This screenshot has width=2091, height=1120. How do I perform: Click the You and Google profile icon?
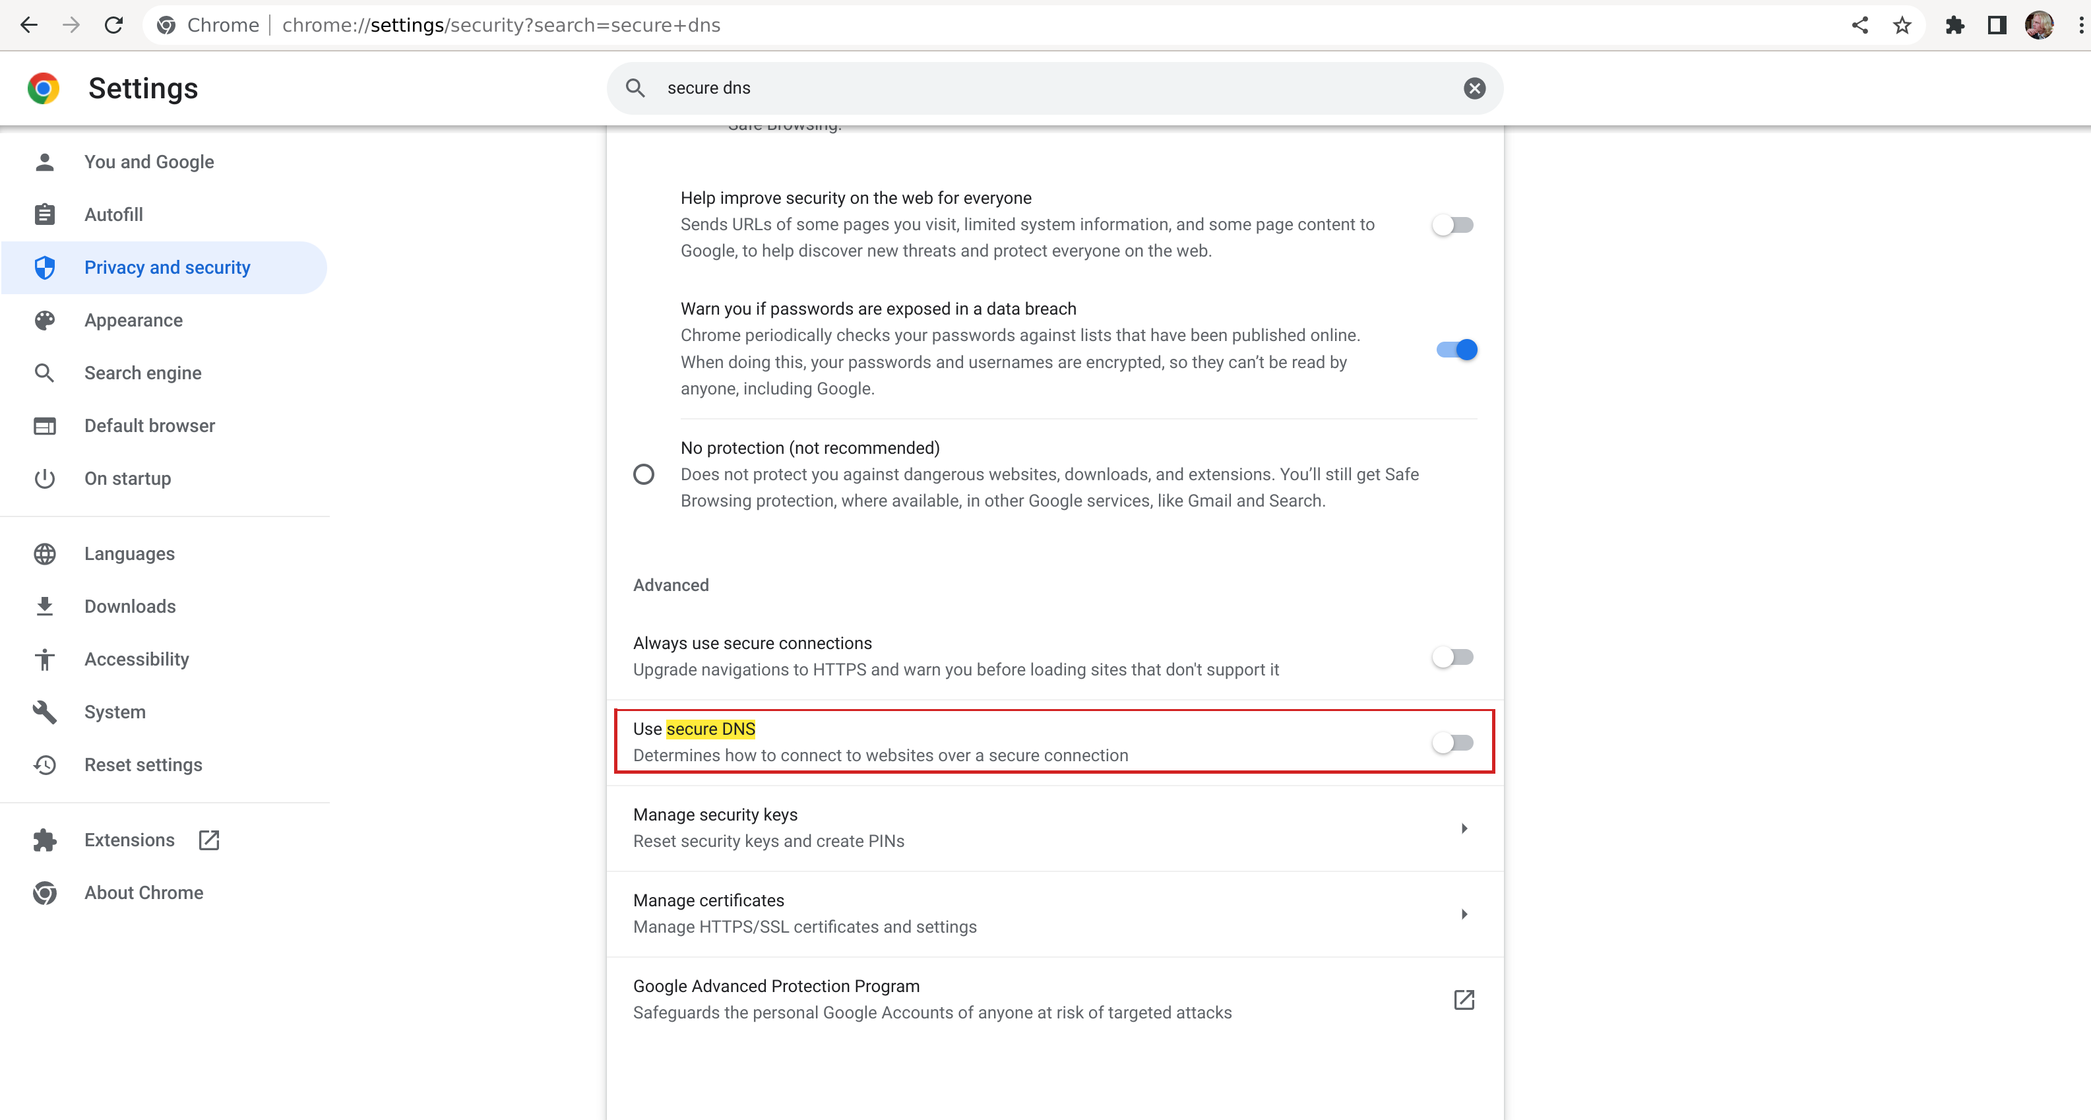(46, 162)
